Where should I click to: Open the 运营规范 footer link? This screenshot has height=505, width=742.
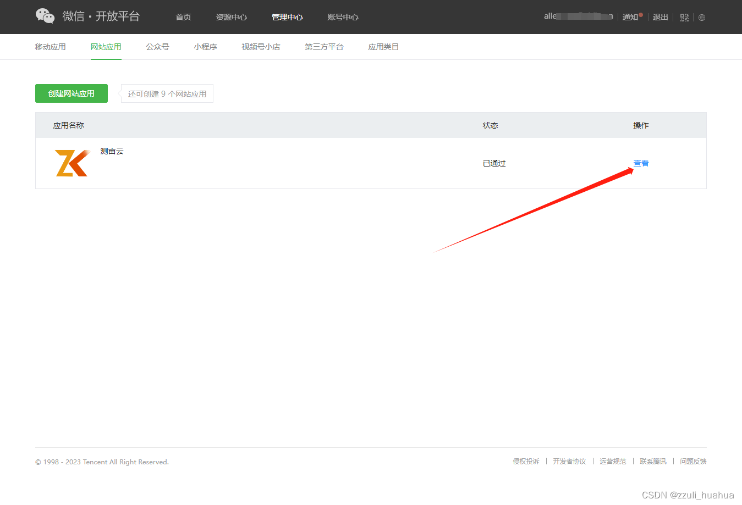pos(613,462)
